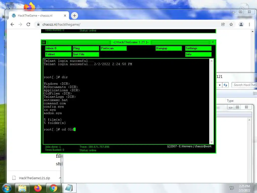
Task: Click the 'msdos.sys' file name
Action: pos(53,113)
